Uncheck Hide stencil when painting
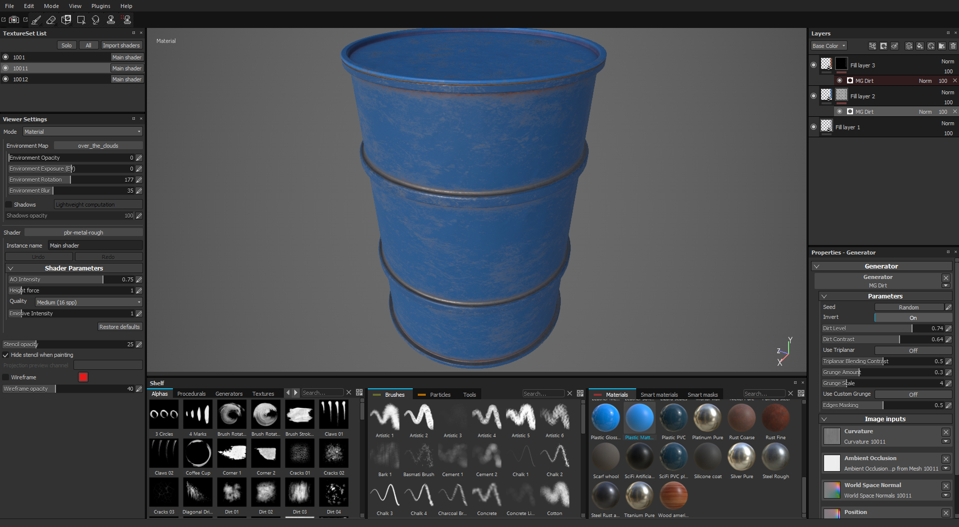The width and height of the screenshot is (959, 527). [x=5, y=355]
